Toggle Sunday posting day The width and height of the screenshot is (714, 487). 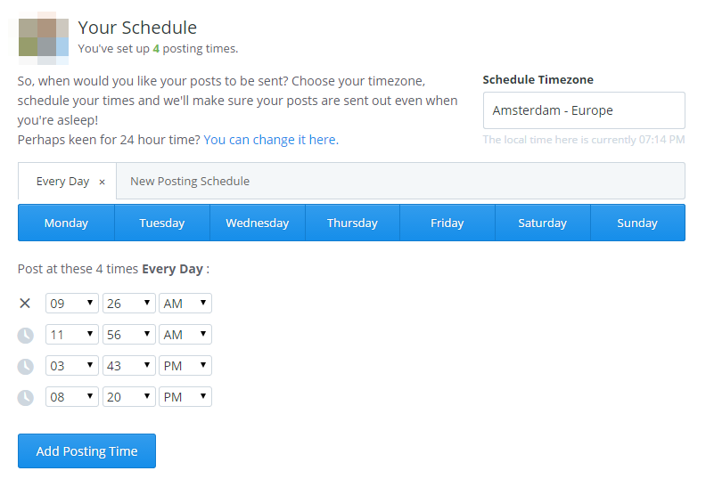click(x=637, y=223)
